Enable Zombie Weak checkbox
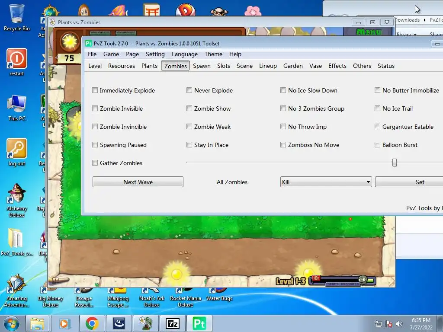 point(189,127)
